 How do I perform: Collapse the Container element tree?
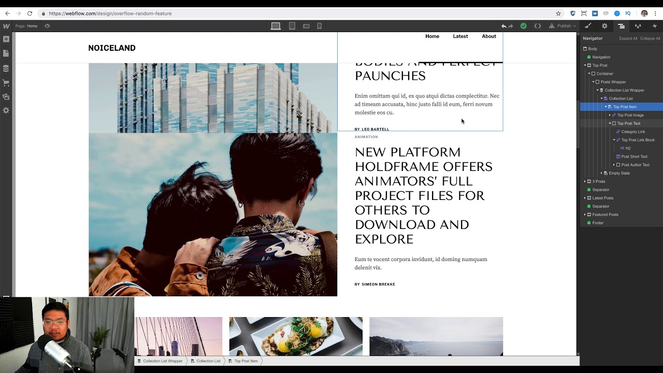coord(589,74)
